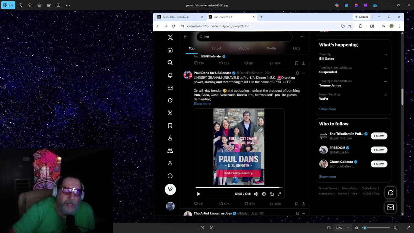This screenshot has width=414, height=233.
Task: Follow Chuck Callesto
Action: click(x=379, y=164)
